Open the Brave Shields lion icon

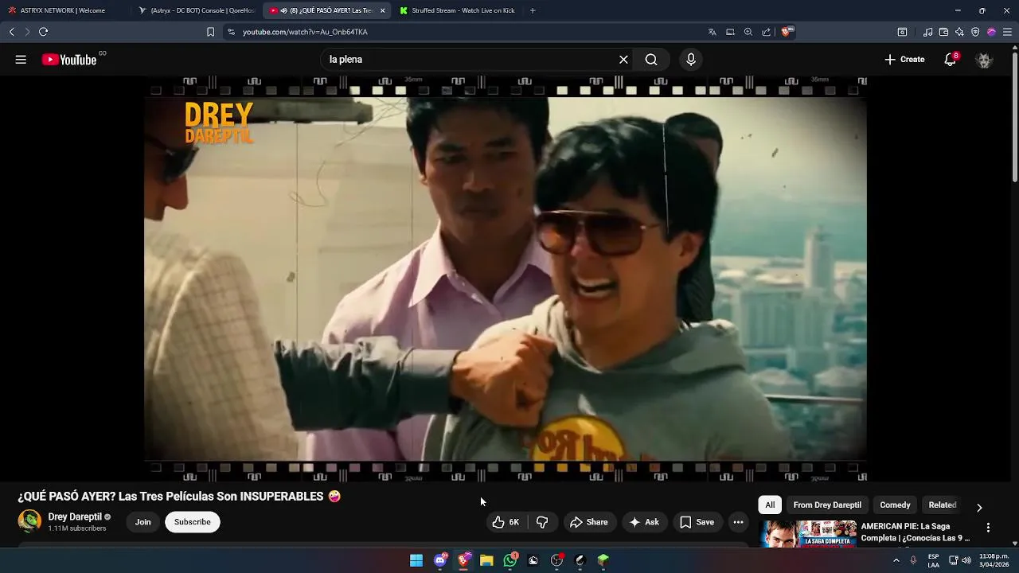click(787, 32)
